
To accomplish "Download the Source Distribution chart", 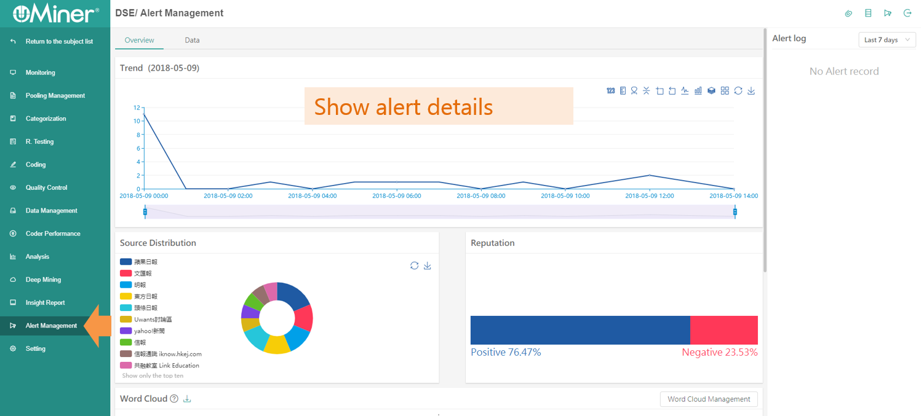I will click(x=428, y=265).
